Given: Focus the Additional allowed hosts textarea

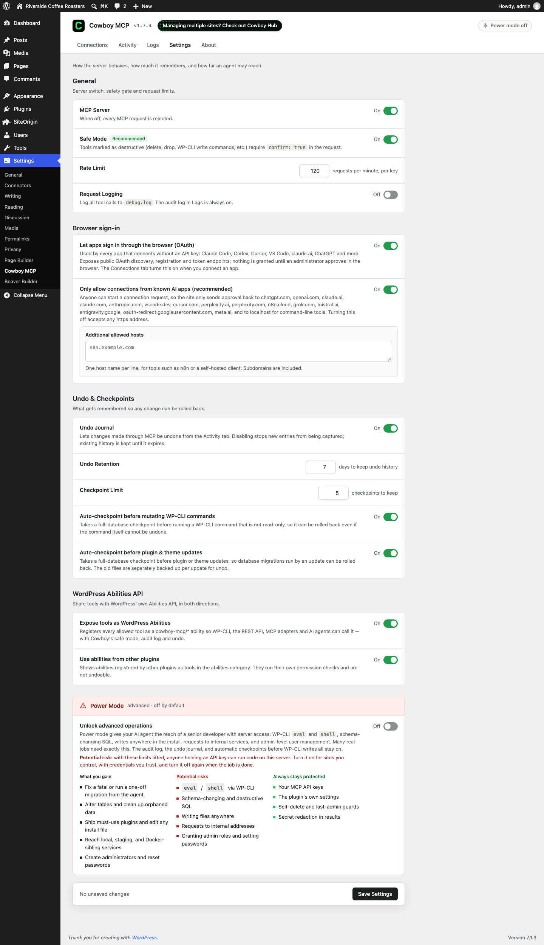Looking at the screenshot, I should tap(239, 351).
